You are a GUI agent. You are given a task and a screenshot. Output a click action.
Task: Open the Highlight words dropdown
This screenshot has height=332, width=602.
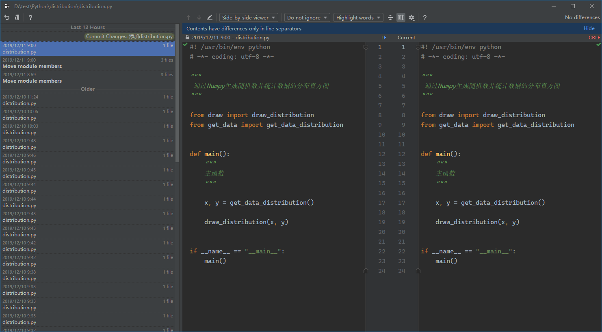[x=358, y=17]
